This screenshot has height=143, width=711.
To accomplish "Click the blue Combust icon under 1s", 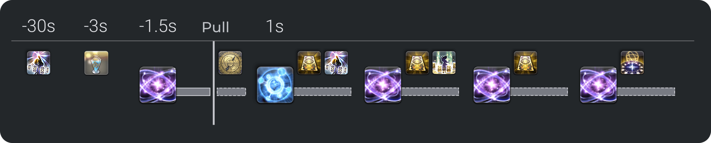I will 275,85.
